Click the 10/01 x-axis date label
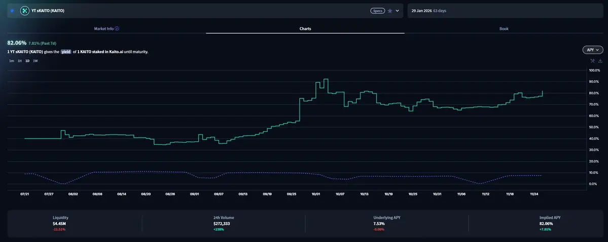This screenshot has height=242, width=608. pos(315,193)
